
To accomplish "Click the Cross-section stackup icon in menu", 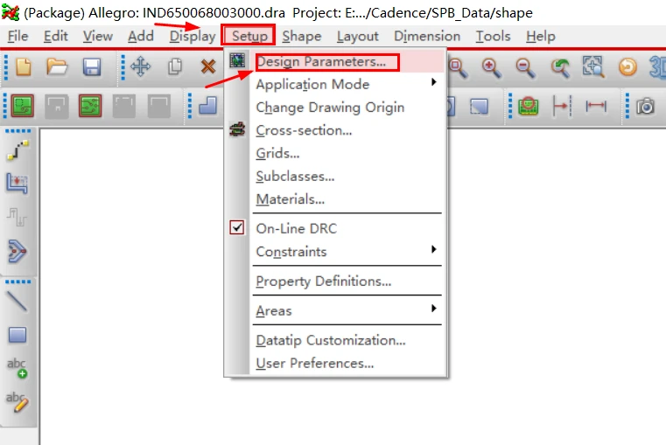I will point(237,129).
